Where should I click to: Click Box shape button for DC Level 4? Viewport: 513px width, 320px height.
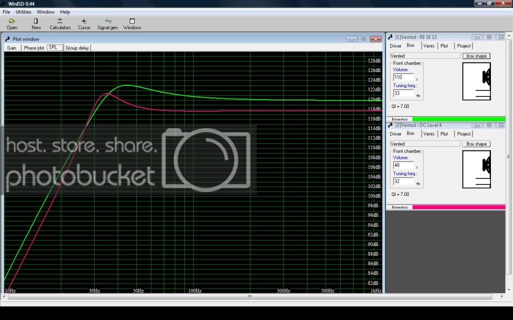point(476,143)
